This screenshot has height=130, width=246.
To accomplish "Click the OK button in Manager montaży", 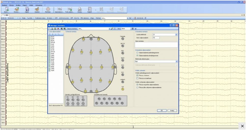I will coord(162,110).
